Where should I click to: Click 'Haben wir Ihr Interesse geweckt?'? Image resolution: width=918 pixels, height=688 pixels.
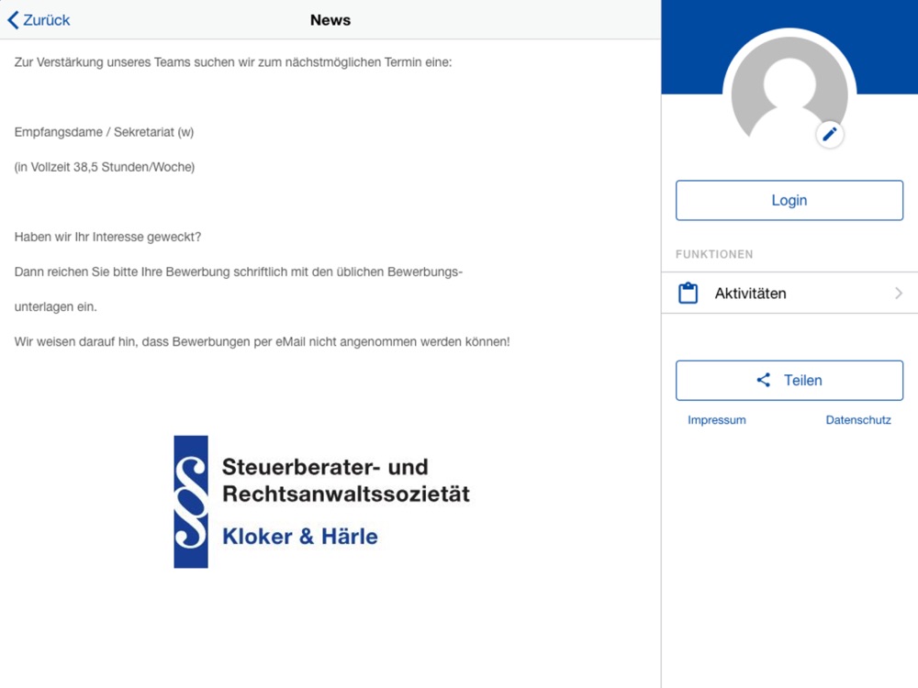coord(107,237)
